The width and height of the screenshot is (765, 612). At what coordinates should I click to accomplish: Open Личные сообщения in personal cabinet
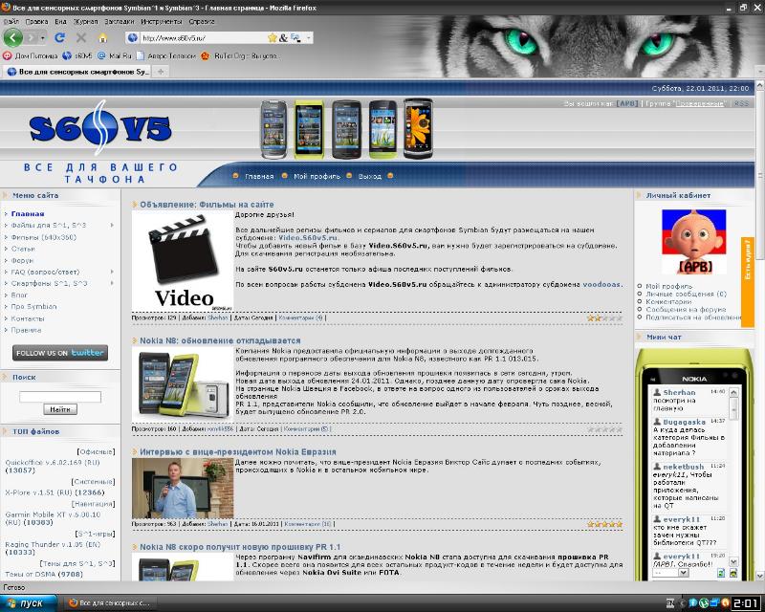[x=686, y=294]
